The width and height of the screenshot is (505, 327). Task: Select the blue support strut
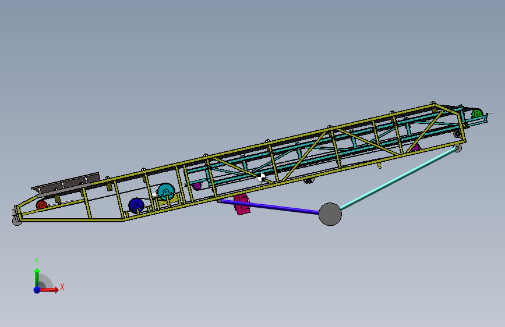[269, 207]
